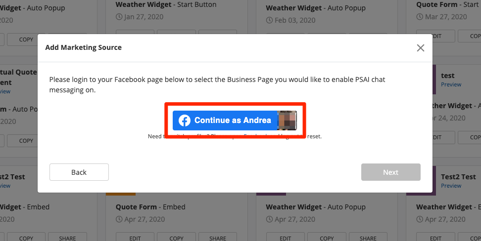
Task: Click Andrea's profile picture thumbnail
Action: point(287,120)
